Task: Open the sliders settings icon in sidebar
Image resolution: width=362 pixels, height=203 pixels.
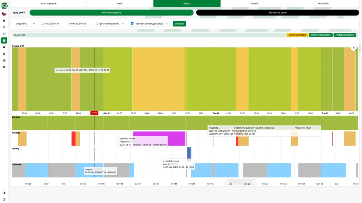Action: pos(4,60)
